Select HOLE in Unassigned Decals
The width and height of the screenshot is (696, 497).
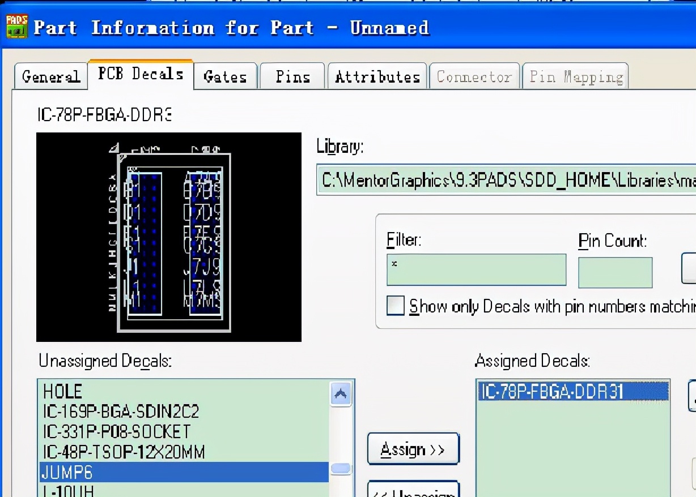click(184, 391)
